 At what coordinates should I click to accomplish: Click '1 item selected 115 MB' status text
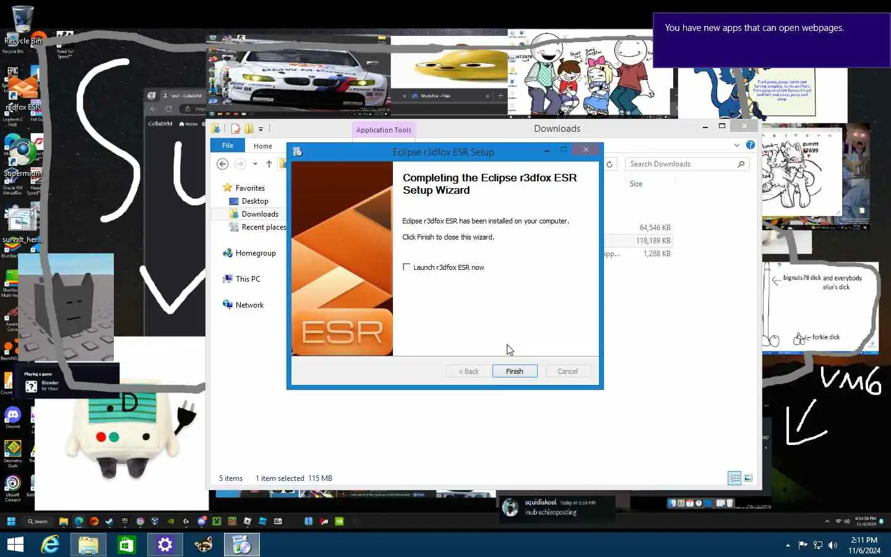294,478
